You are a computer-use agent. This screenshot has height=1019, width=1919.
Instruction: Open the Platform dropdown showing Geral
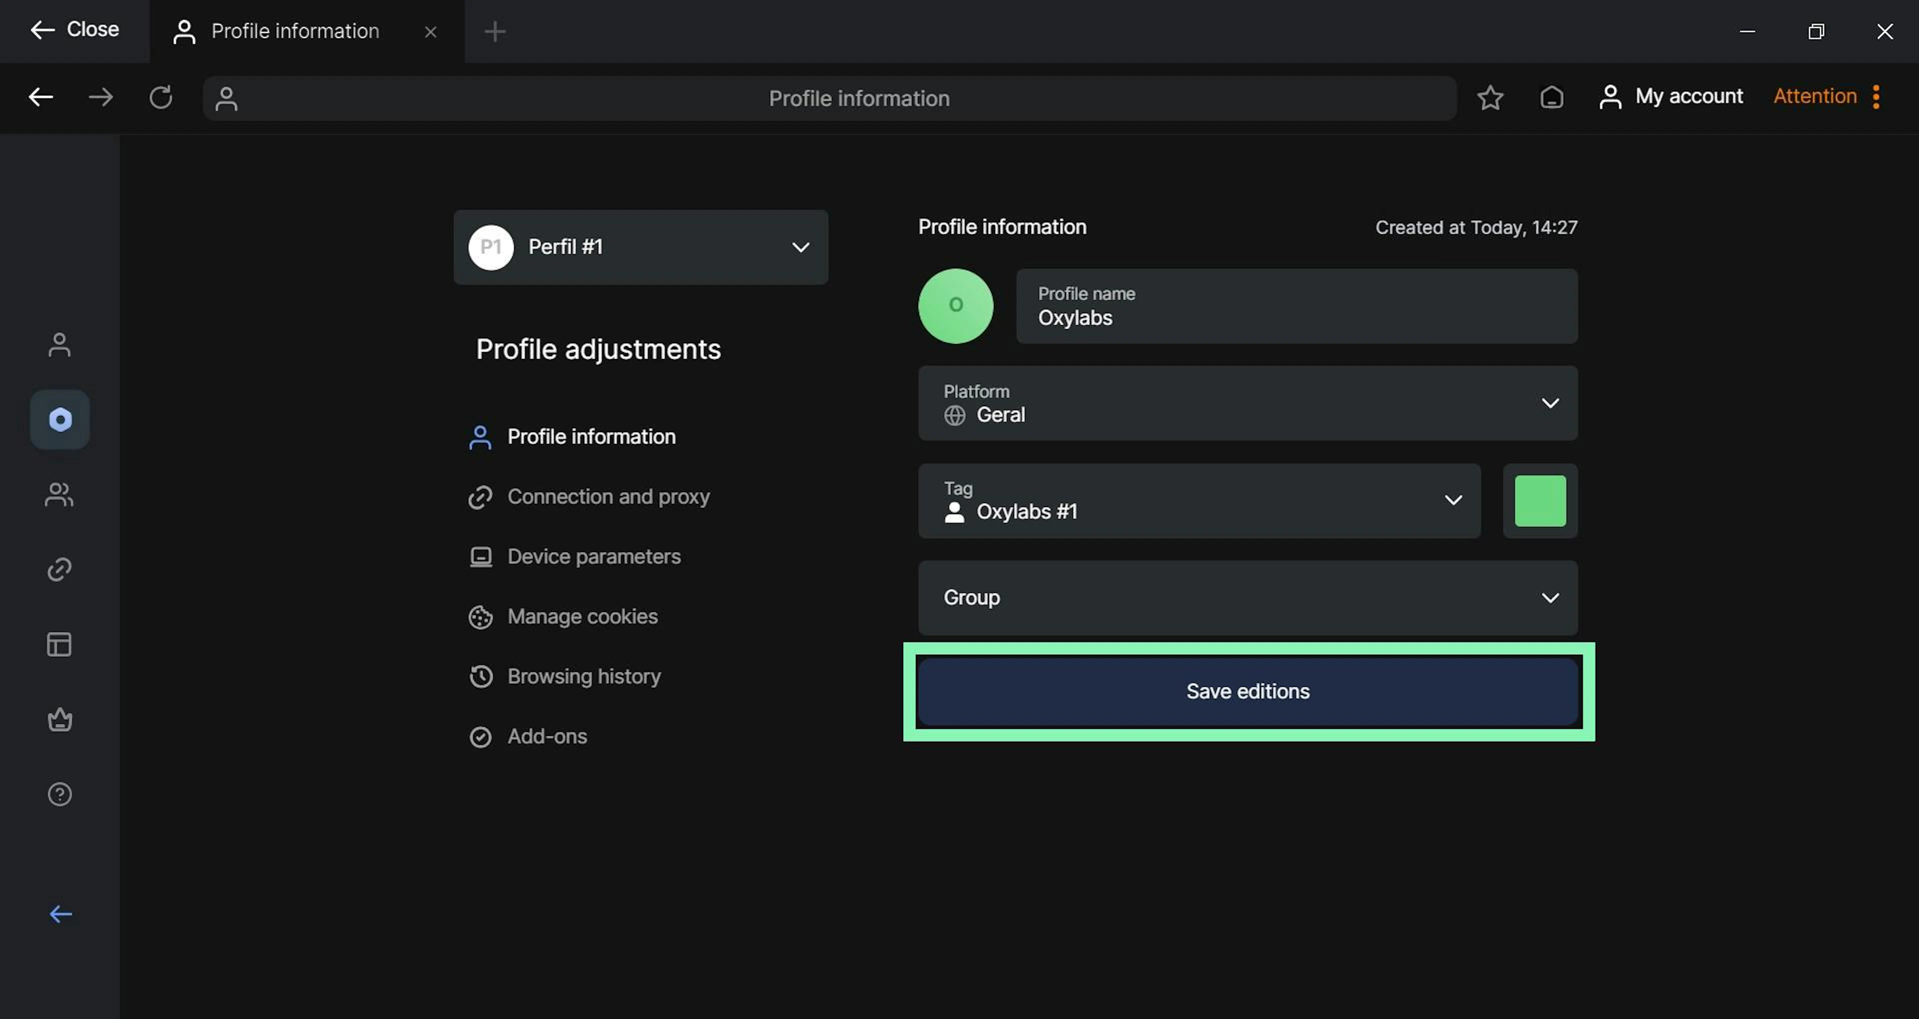[1248, 403]
